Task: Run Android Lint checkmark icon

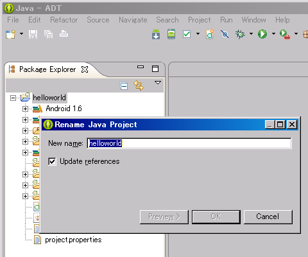Action: [x=187, y=34]
